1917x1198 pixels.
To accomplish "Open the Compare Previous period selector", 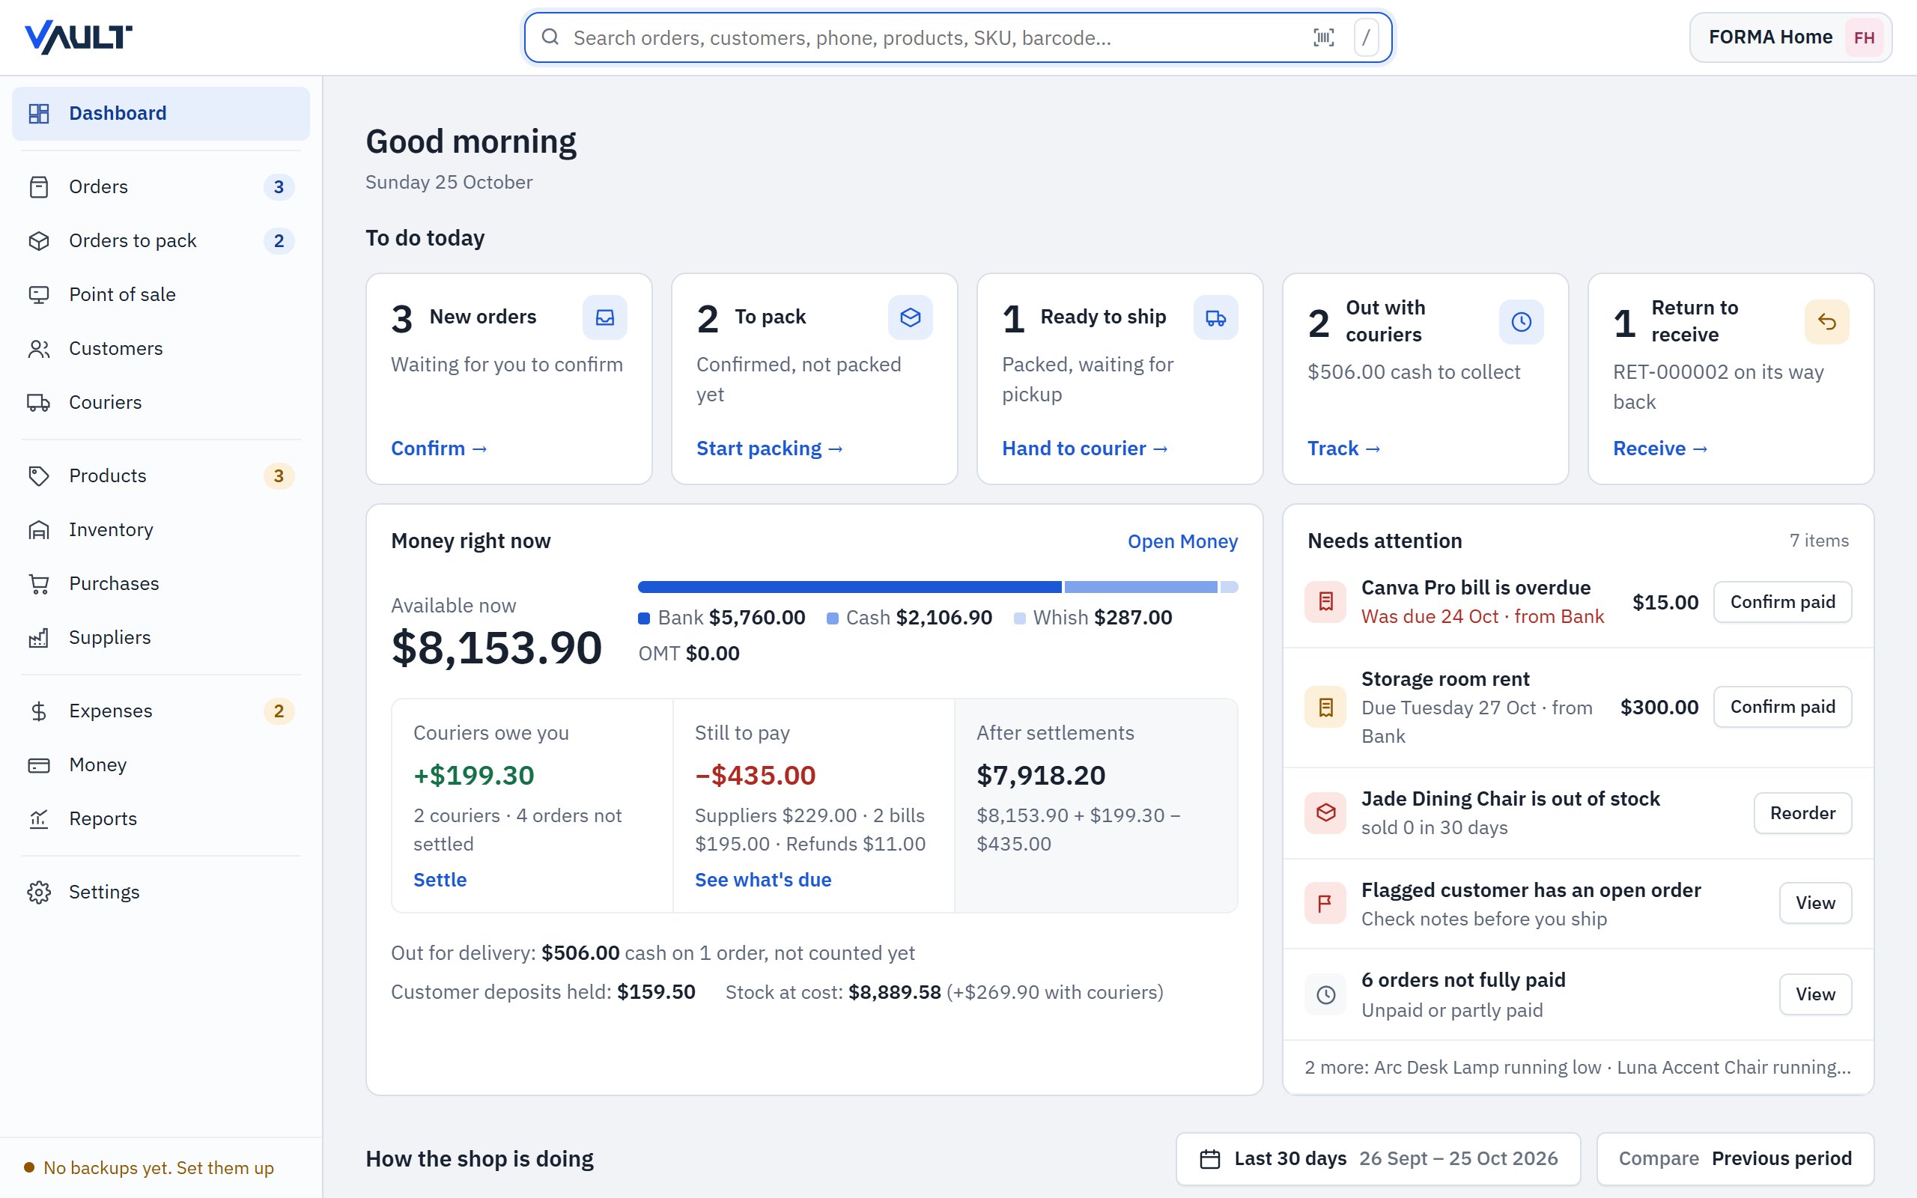I will click(1735, 1159).
